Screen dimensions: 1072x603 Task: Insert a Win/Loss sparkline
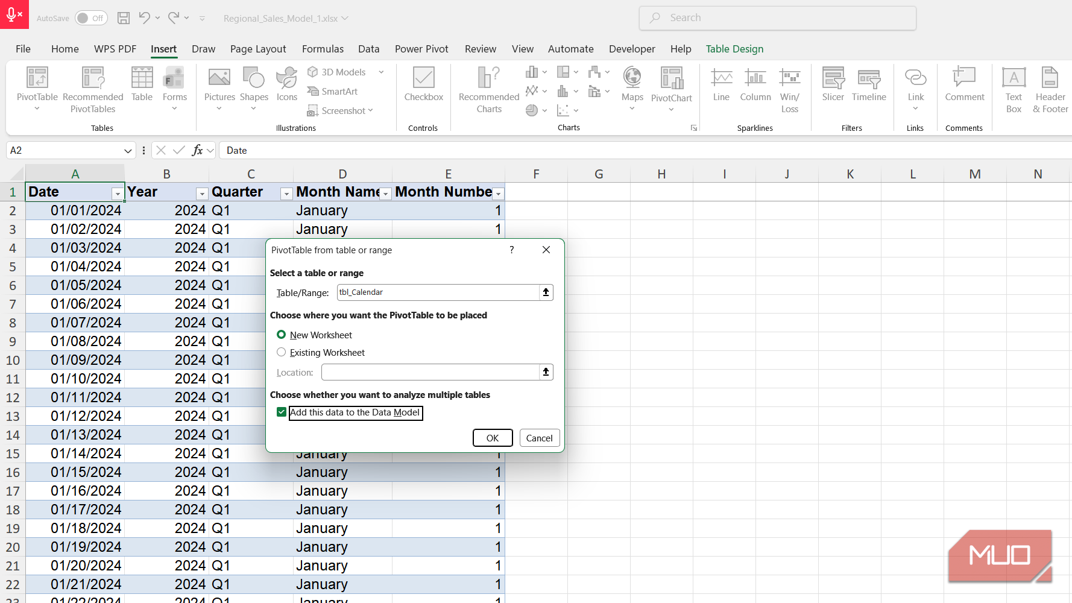click(790, 90)
